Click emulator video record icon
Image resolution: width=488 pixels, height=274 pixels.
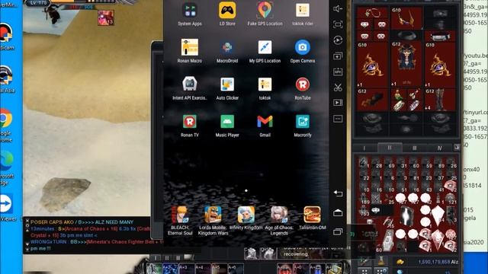338,103
